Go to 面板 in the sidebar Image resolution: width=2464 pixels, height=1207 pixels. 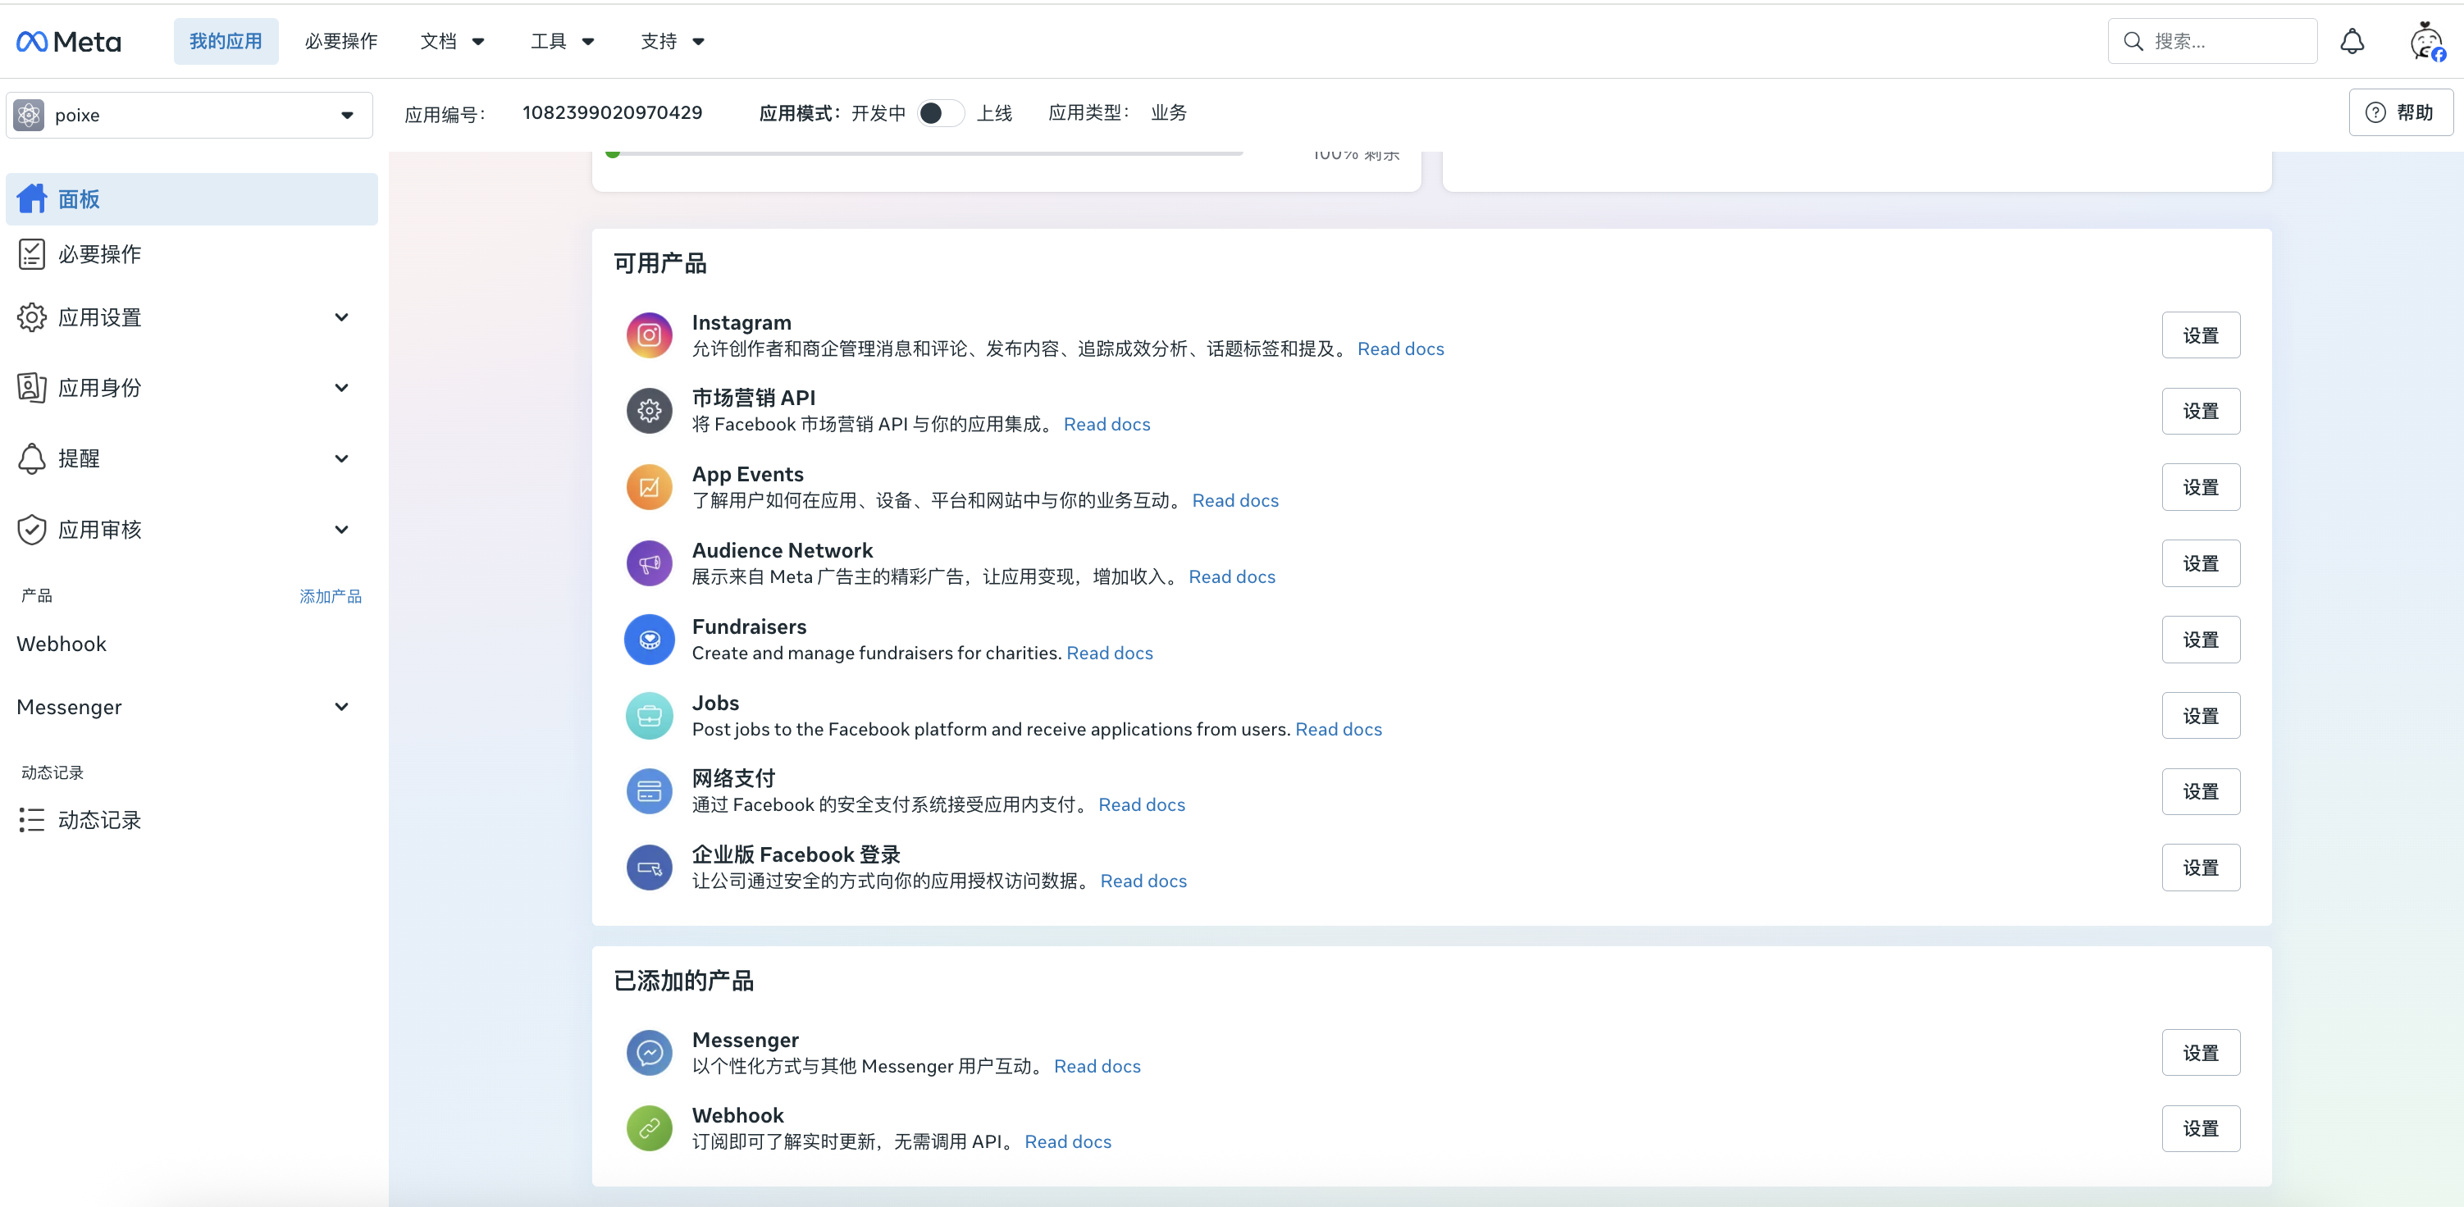(191, 199)
